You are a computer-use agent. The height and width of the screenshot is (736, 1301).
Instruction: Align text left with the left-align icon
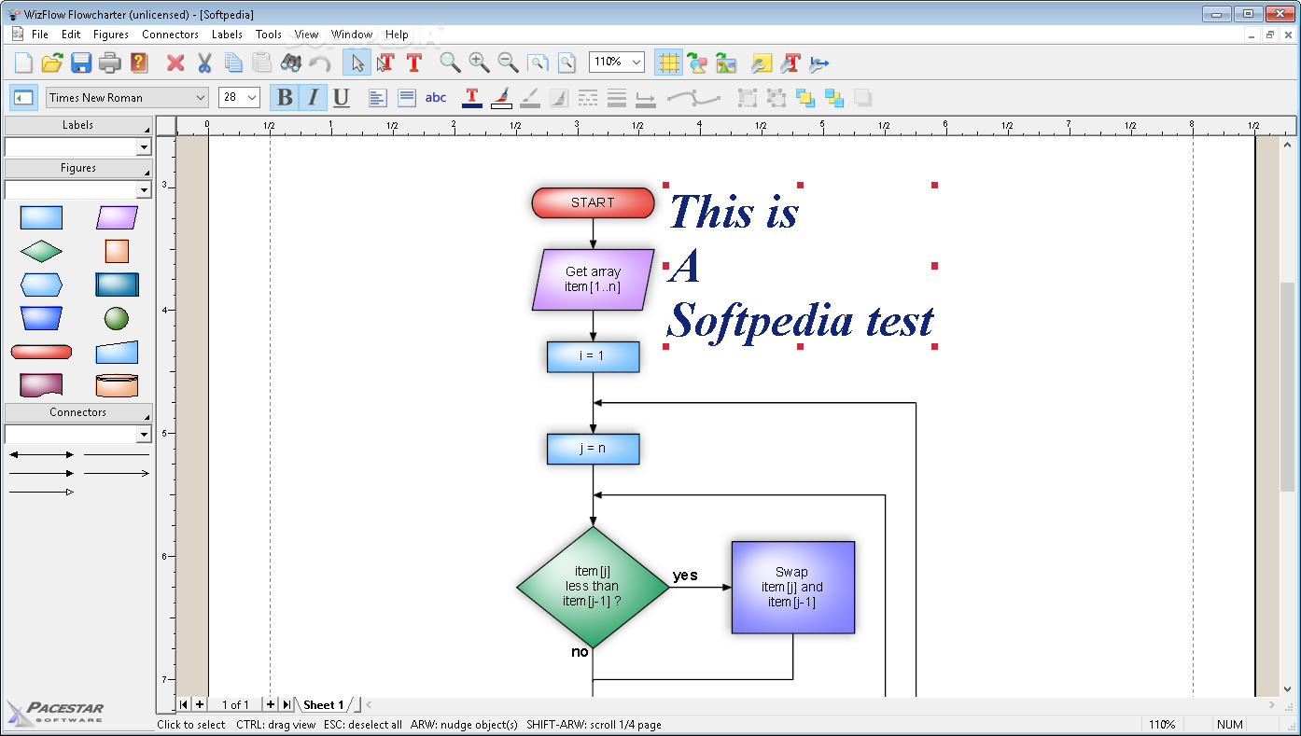pyautogui.click(x=378, y=98)
